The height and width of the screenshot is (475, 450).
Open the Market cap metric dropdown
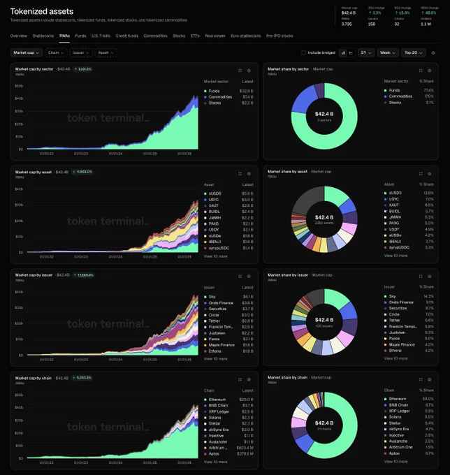pyautogui.click(x=26, y=52)
